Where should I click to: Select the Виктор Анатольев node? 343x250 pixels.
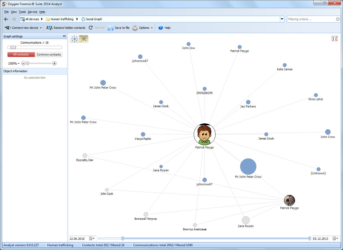click(195, 225)
